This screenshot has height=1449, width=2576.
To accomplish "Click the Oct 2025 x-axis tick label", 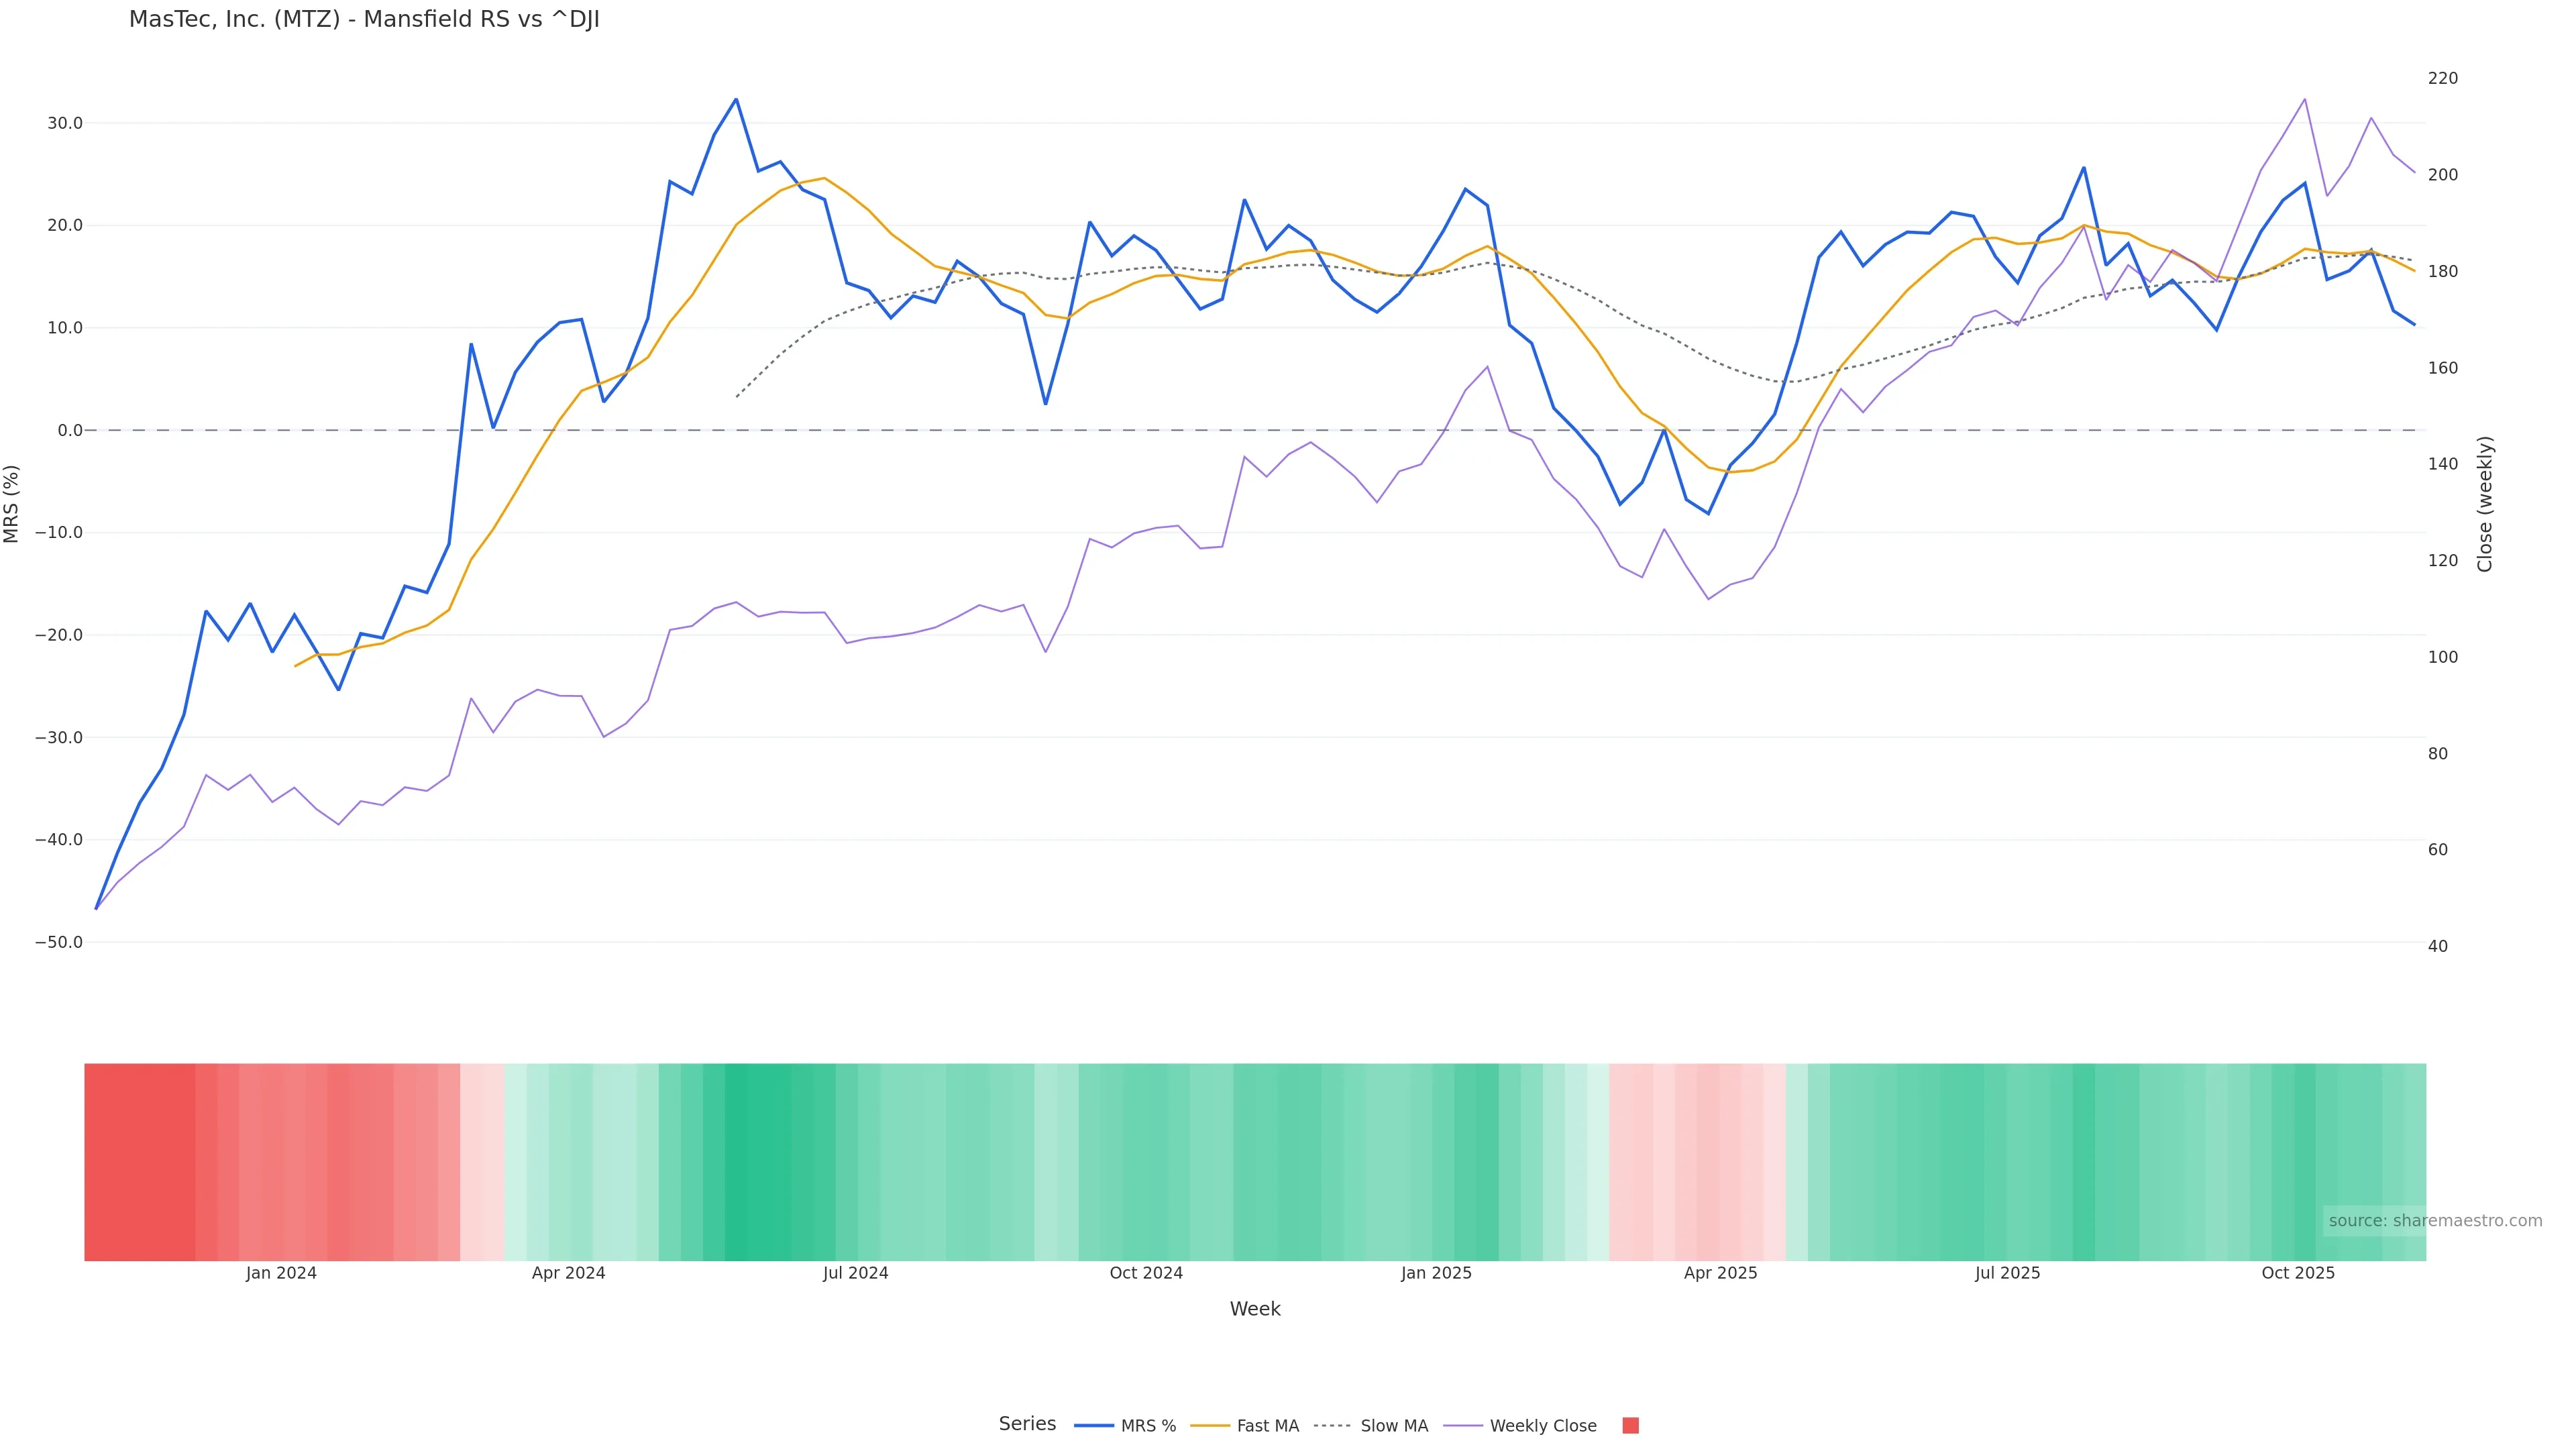I will tap(2298, 1273).
